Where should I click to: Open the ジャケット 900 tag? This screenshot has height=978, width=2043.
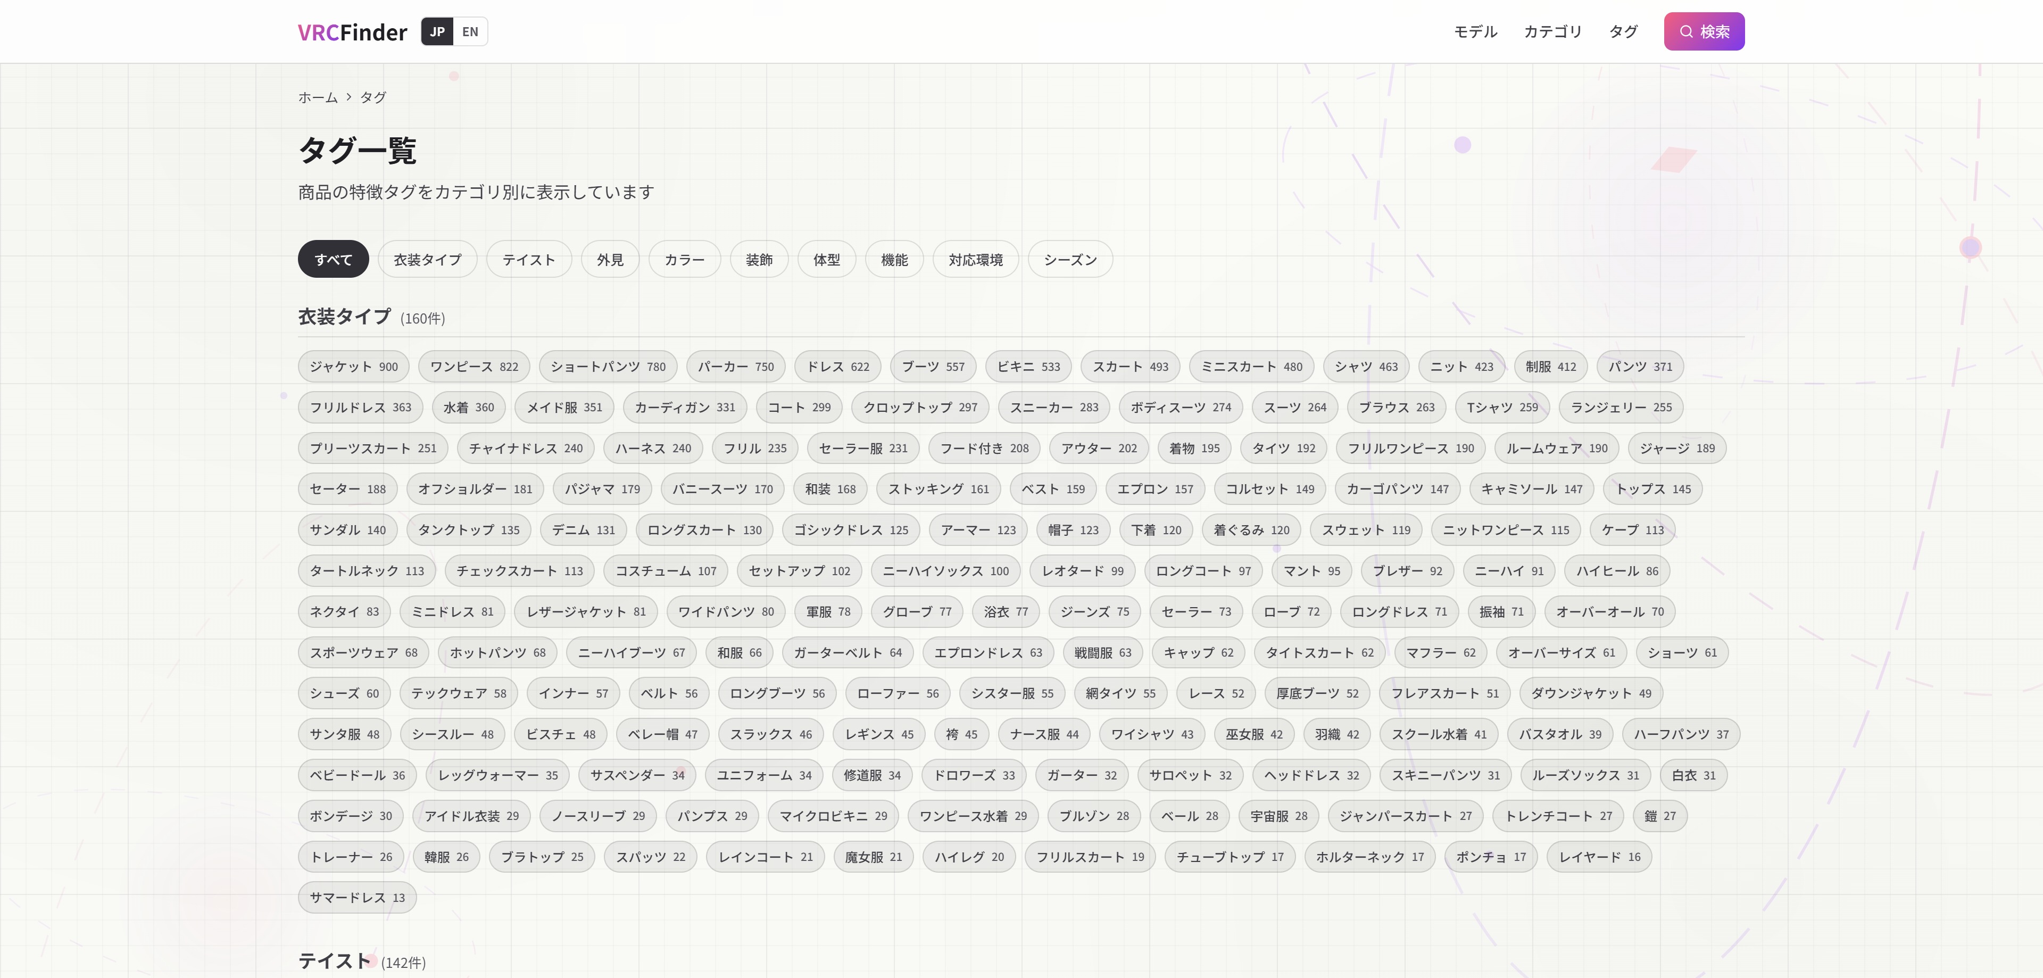click(x=354, y=367)
